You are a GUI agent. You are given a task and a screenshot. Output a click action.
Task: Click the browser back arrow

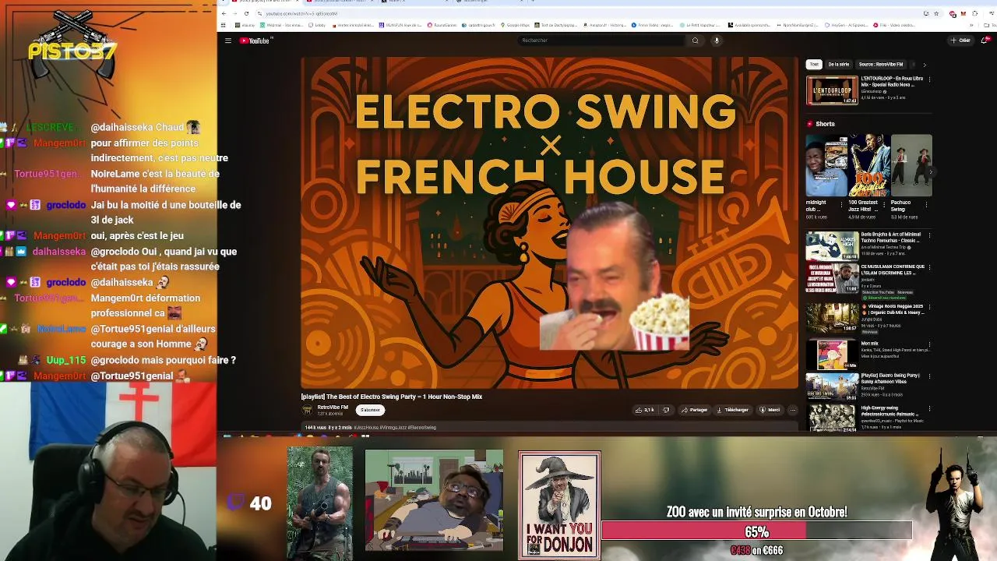(x=224, y=13)
